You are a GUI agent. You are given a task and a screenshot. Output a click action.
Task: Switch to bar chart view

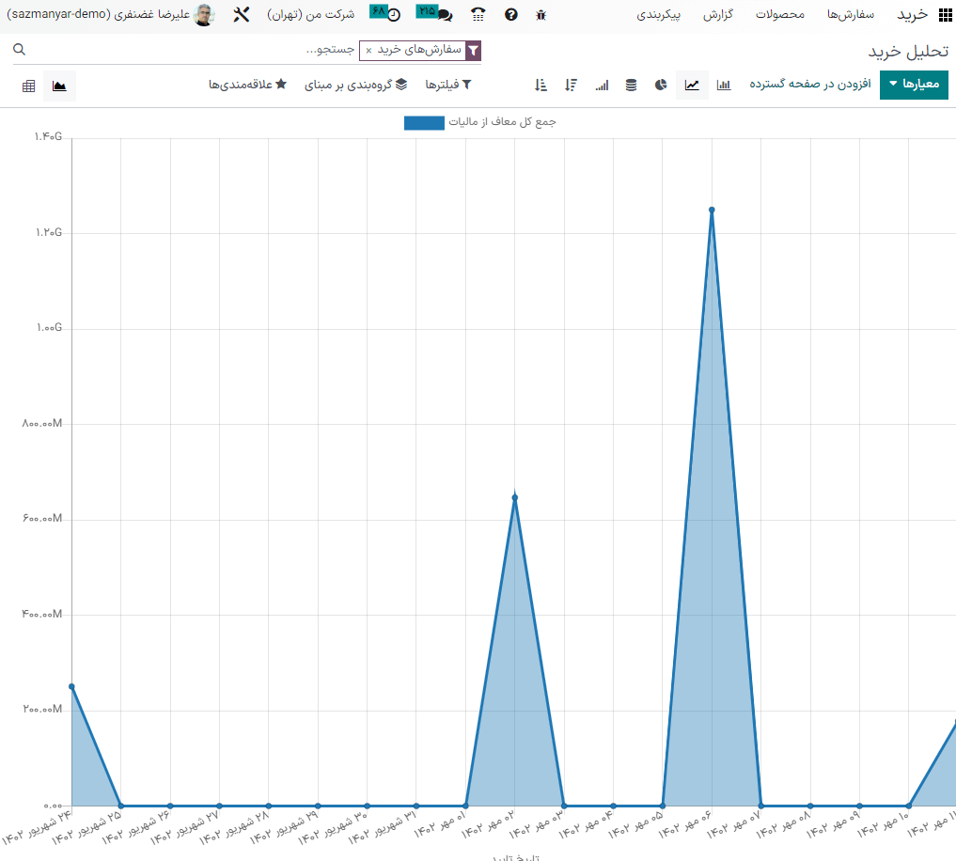pos(724,86)
